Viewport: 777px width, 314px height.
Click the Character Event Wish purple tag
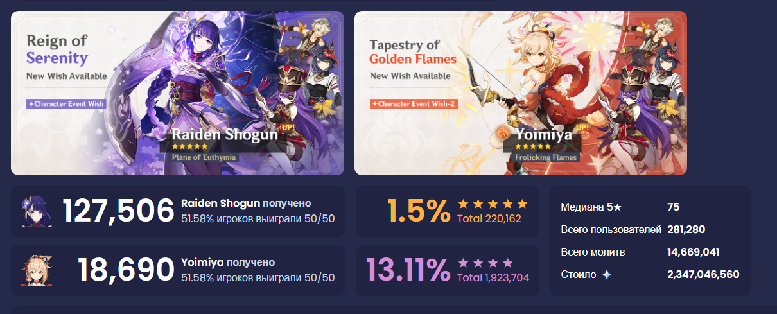point(66,103)
